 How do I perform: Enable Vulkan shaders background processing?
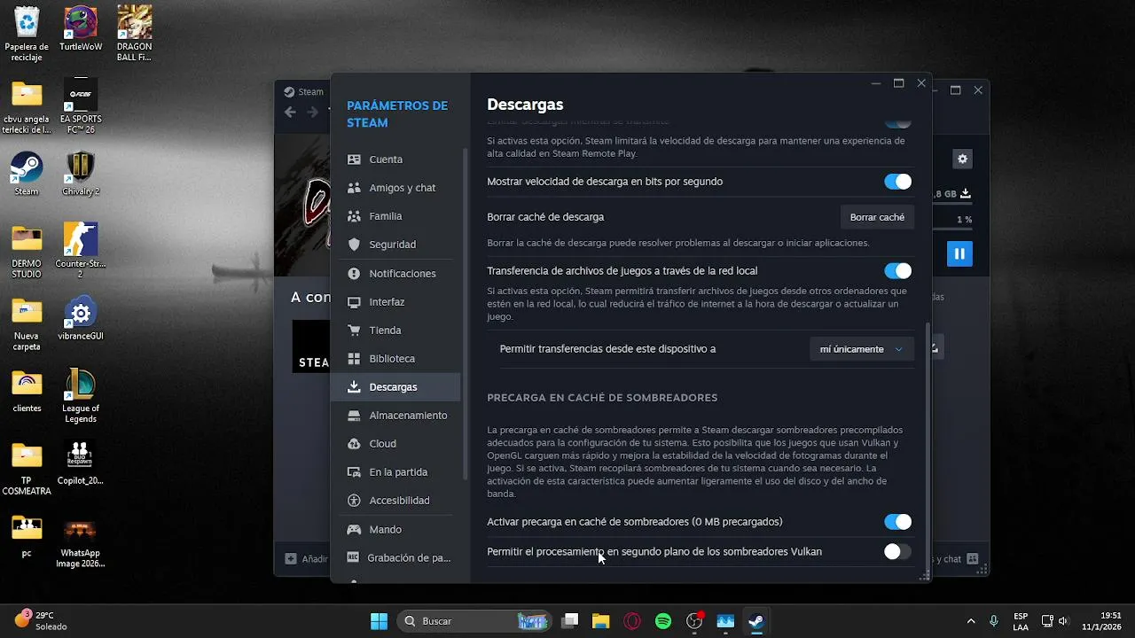897,552
